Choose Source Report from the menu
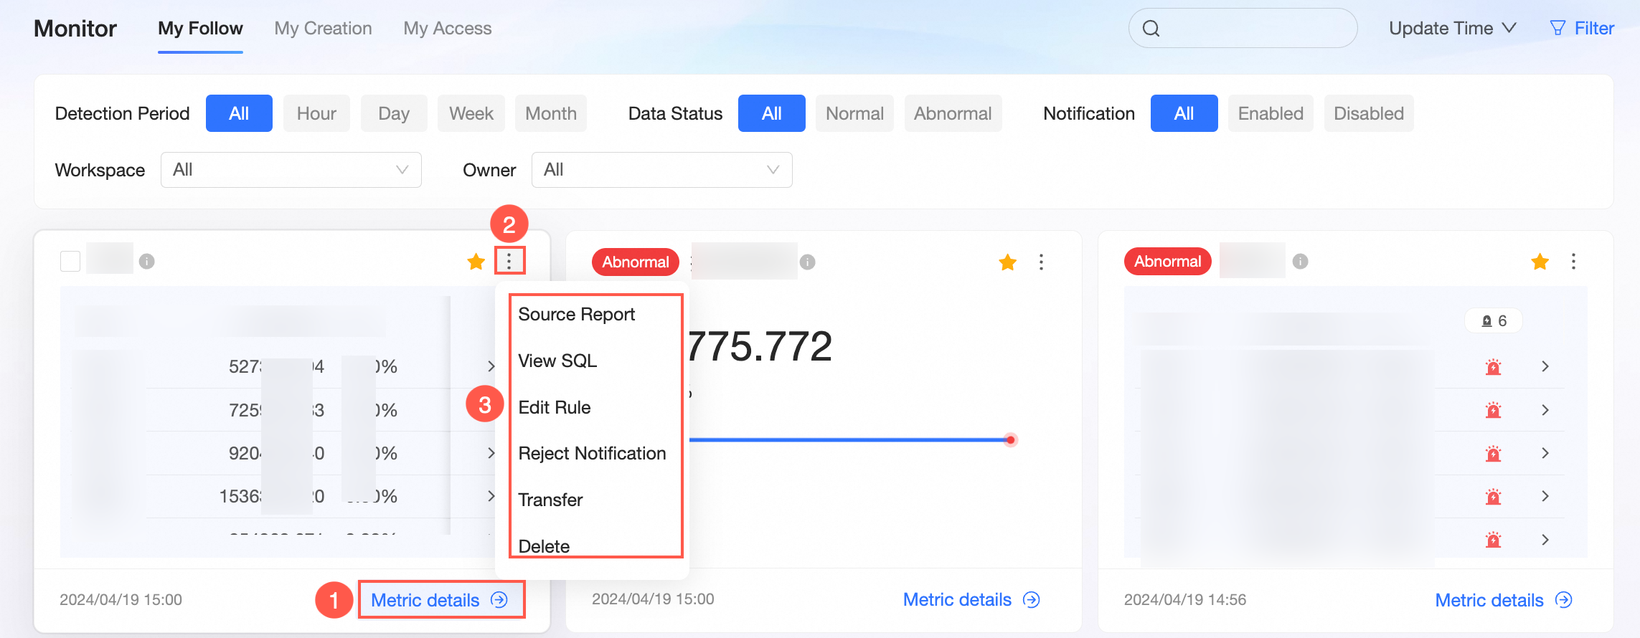 (x=577, y=315)
